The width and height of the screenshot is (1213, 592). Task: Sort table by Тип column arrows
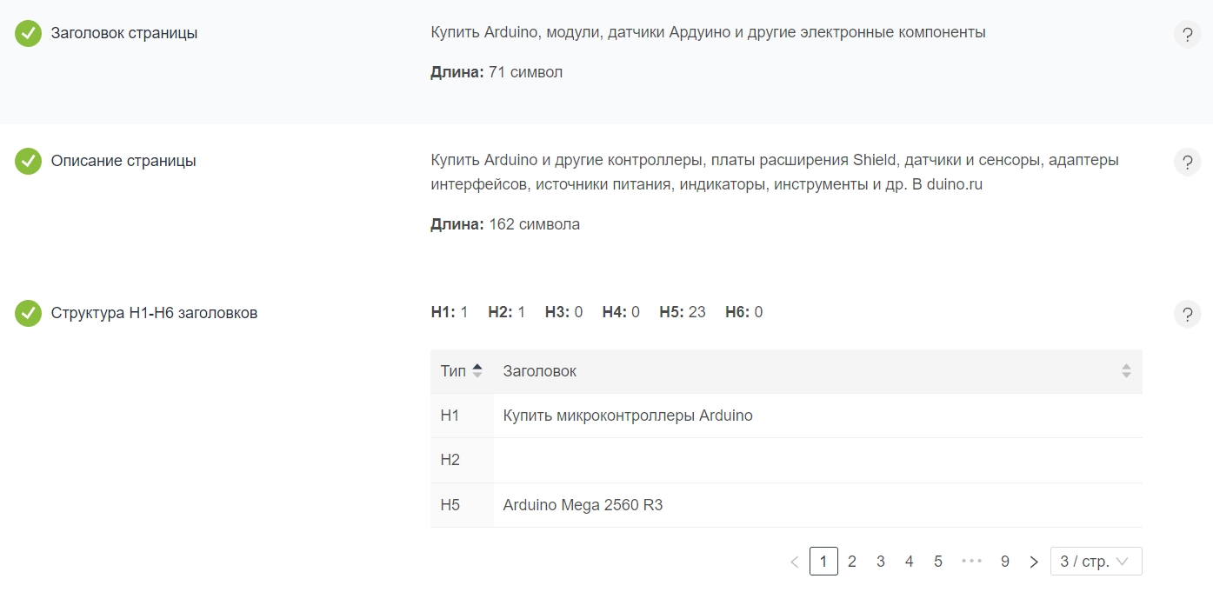(x=477, y=371)
